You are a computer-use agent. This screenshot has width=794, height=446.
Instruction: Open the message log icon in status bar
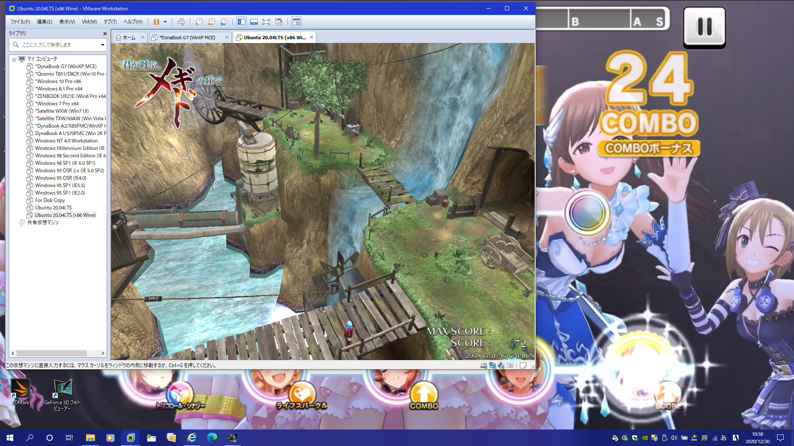tap(523, 365)
